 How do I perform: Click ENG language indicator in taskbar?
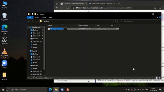pos(147,90)
